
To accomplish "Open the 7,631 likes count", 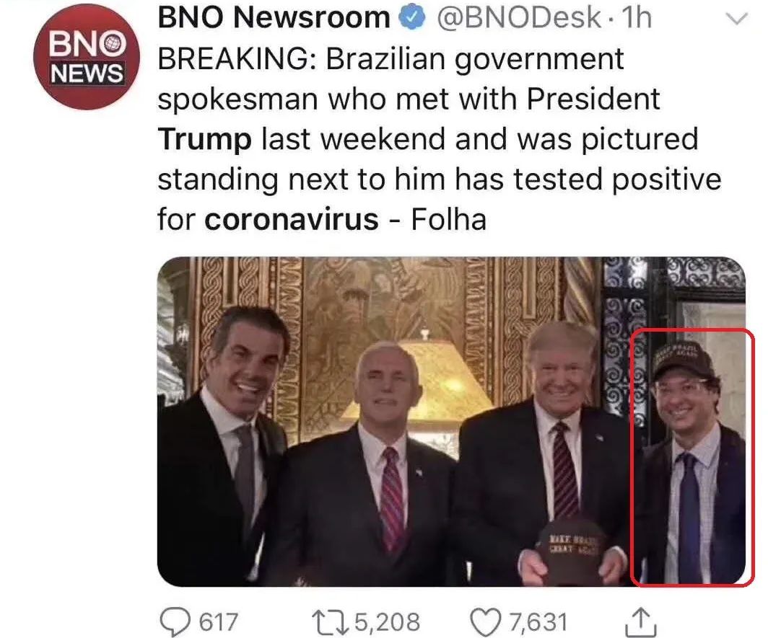I will (x=538, y=621).
